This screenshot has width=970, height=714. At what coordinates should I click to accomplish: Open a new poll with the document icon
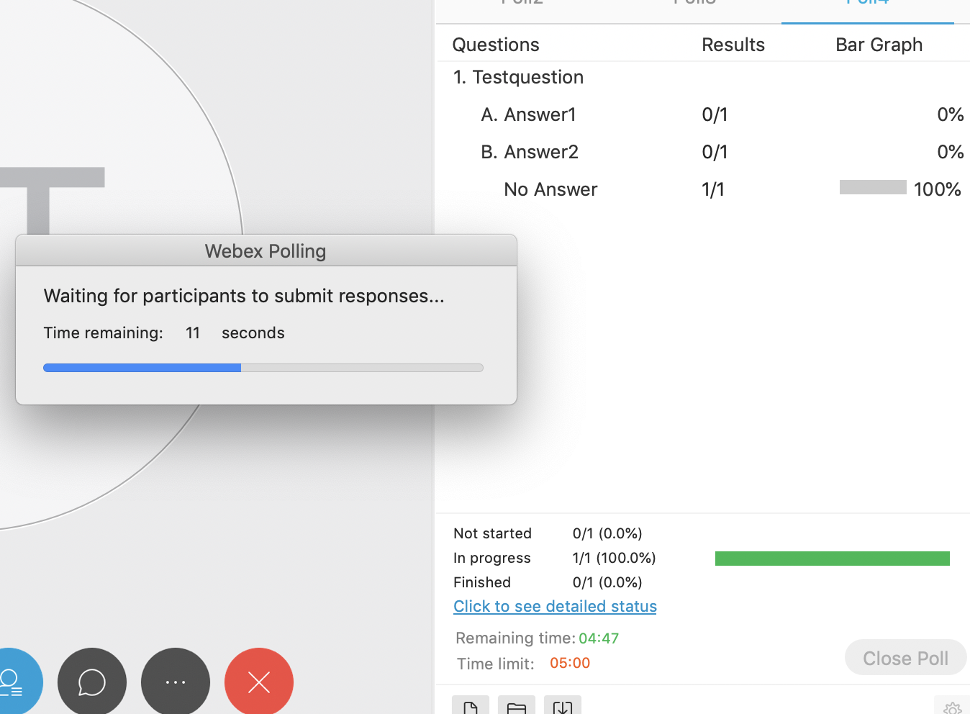[471, 708]
